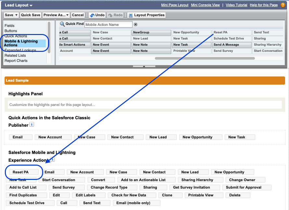Select Quick Actions category
Image resolution: width=289 pixels, height=210 pixels.
[x=16, y=36]
